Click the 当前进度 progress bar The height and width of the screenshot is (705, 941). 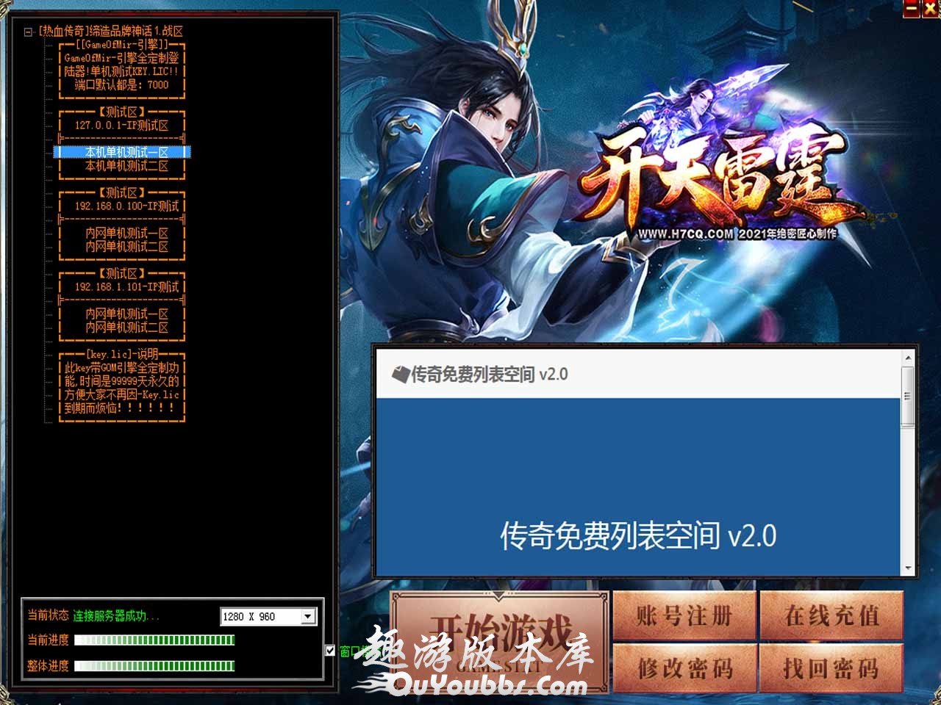(154, 640)
